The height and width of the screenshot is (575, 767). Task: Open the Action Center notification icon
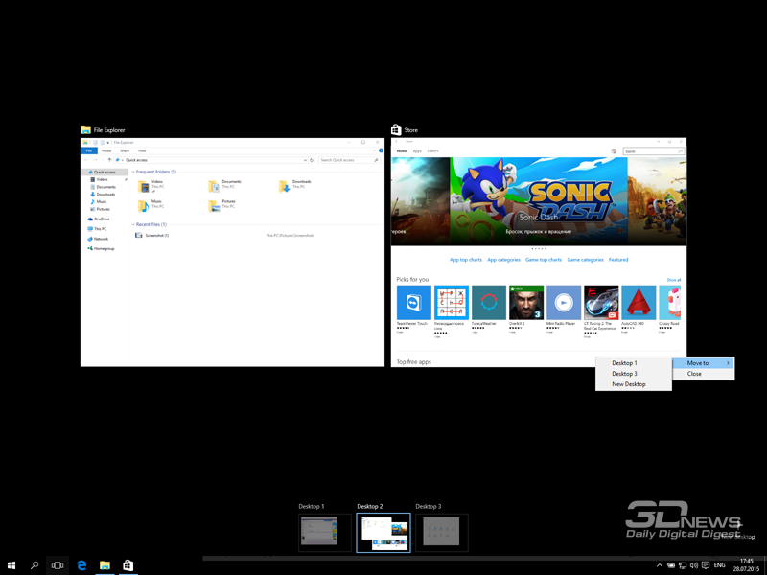tap(706, 565)
